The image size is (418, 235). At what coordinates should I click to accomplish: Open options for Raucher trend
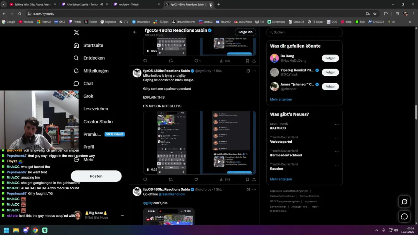(337, 165)
